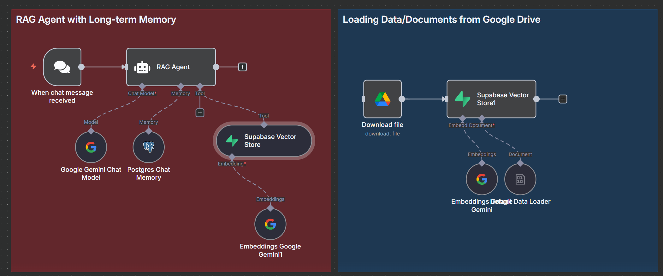The image size is (663, 276).
Task: Add node after Supabase Vector Store1 output
Action: point(563,99)
